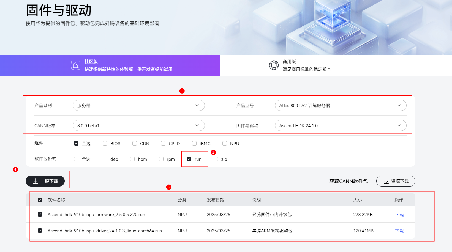Check the iBMC component option
This screenshot has height=252, width=452.
tap(194, 143)
